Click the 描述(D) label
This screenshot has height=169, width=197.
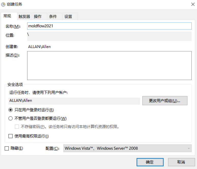pyautogui.click(x=12, y=55)
